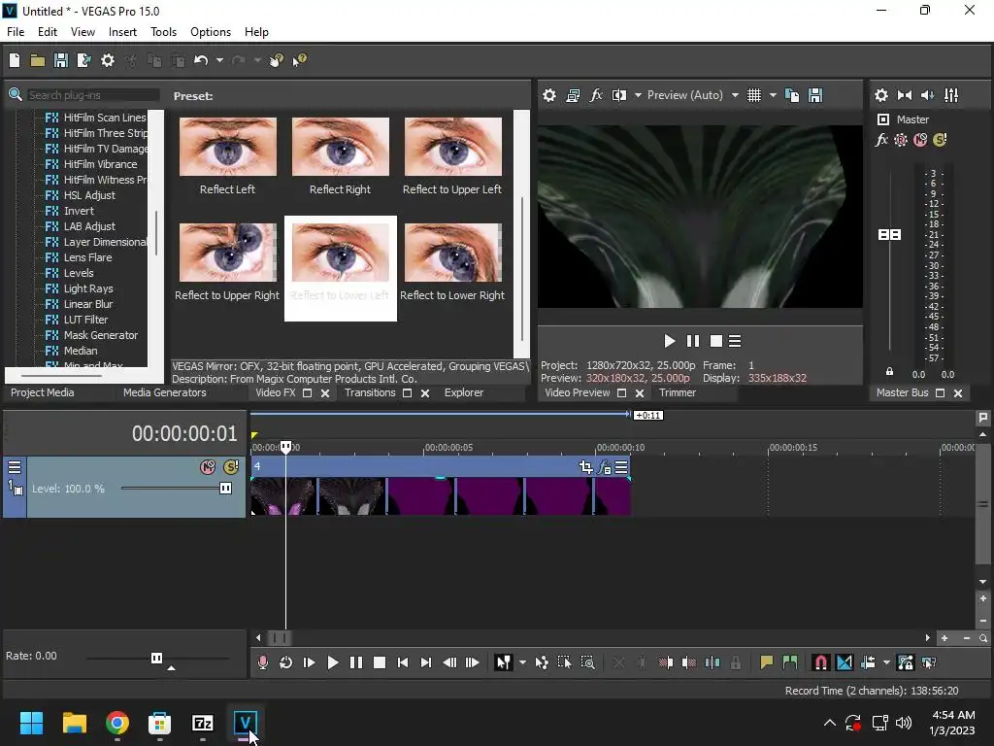Mute the Master bus
This screenshot has height=746, width=994.
920,140
